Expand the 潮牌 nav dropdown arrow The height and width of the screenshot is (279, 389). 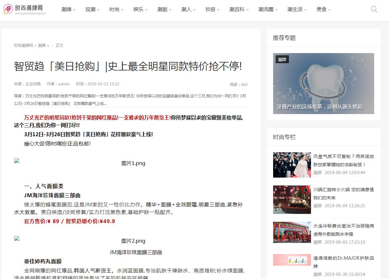tap(75, 10)
